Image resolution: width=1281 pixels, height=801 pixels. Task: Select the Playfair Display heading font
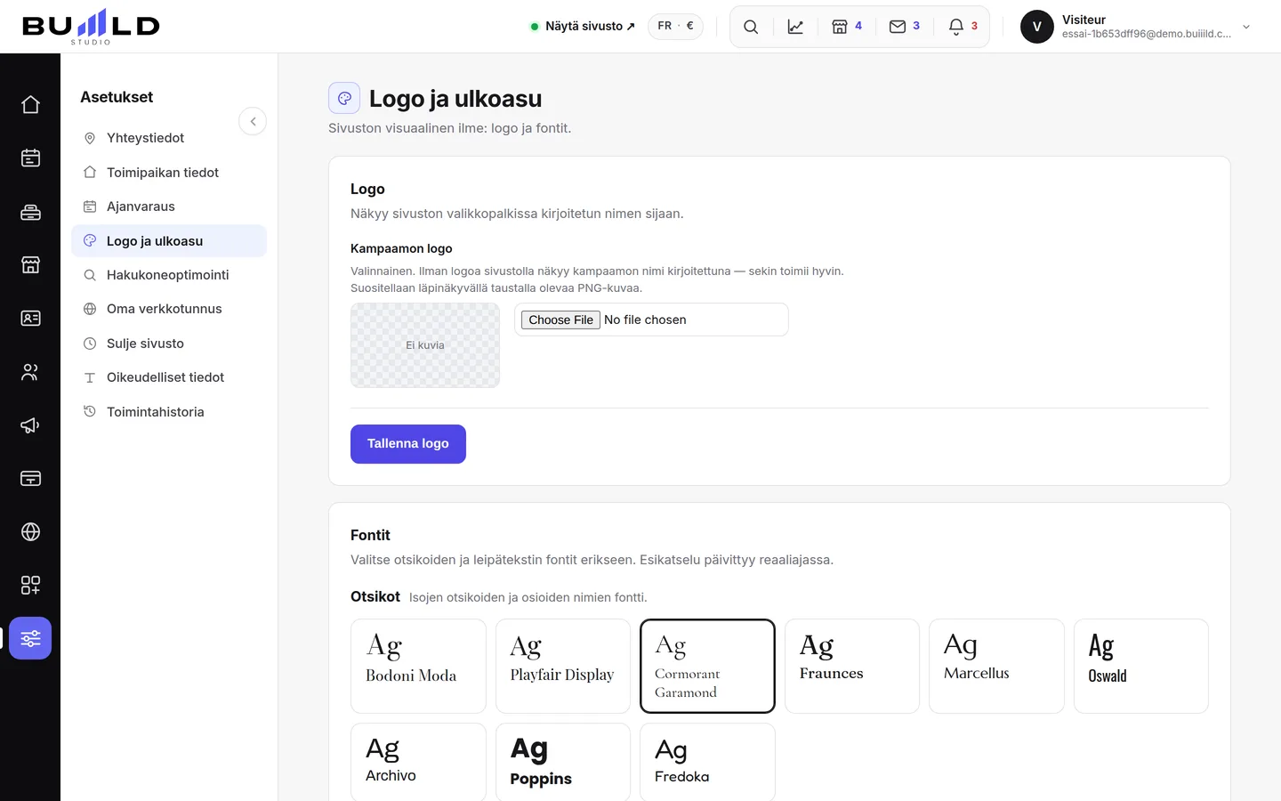(x=563, y=666)
